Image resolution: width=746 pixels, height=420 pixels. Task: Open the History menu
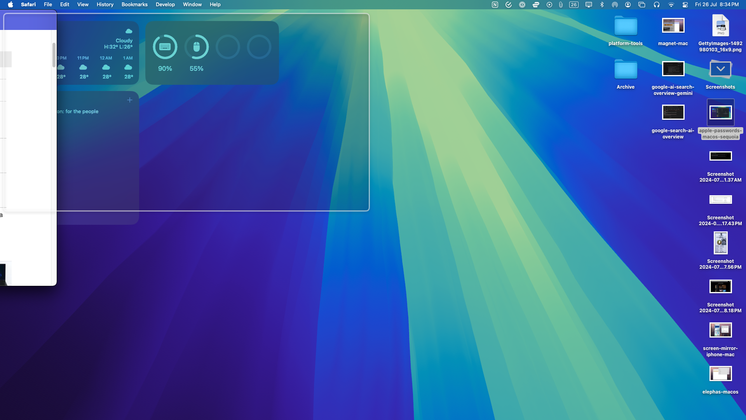pyautogui.click(x=105, y=5)
